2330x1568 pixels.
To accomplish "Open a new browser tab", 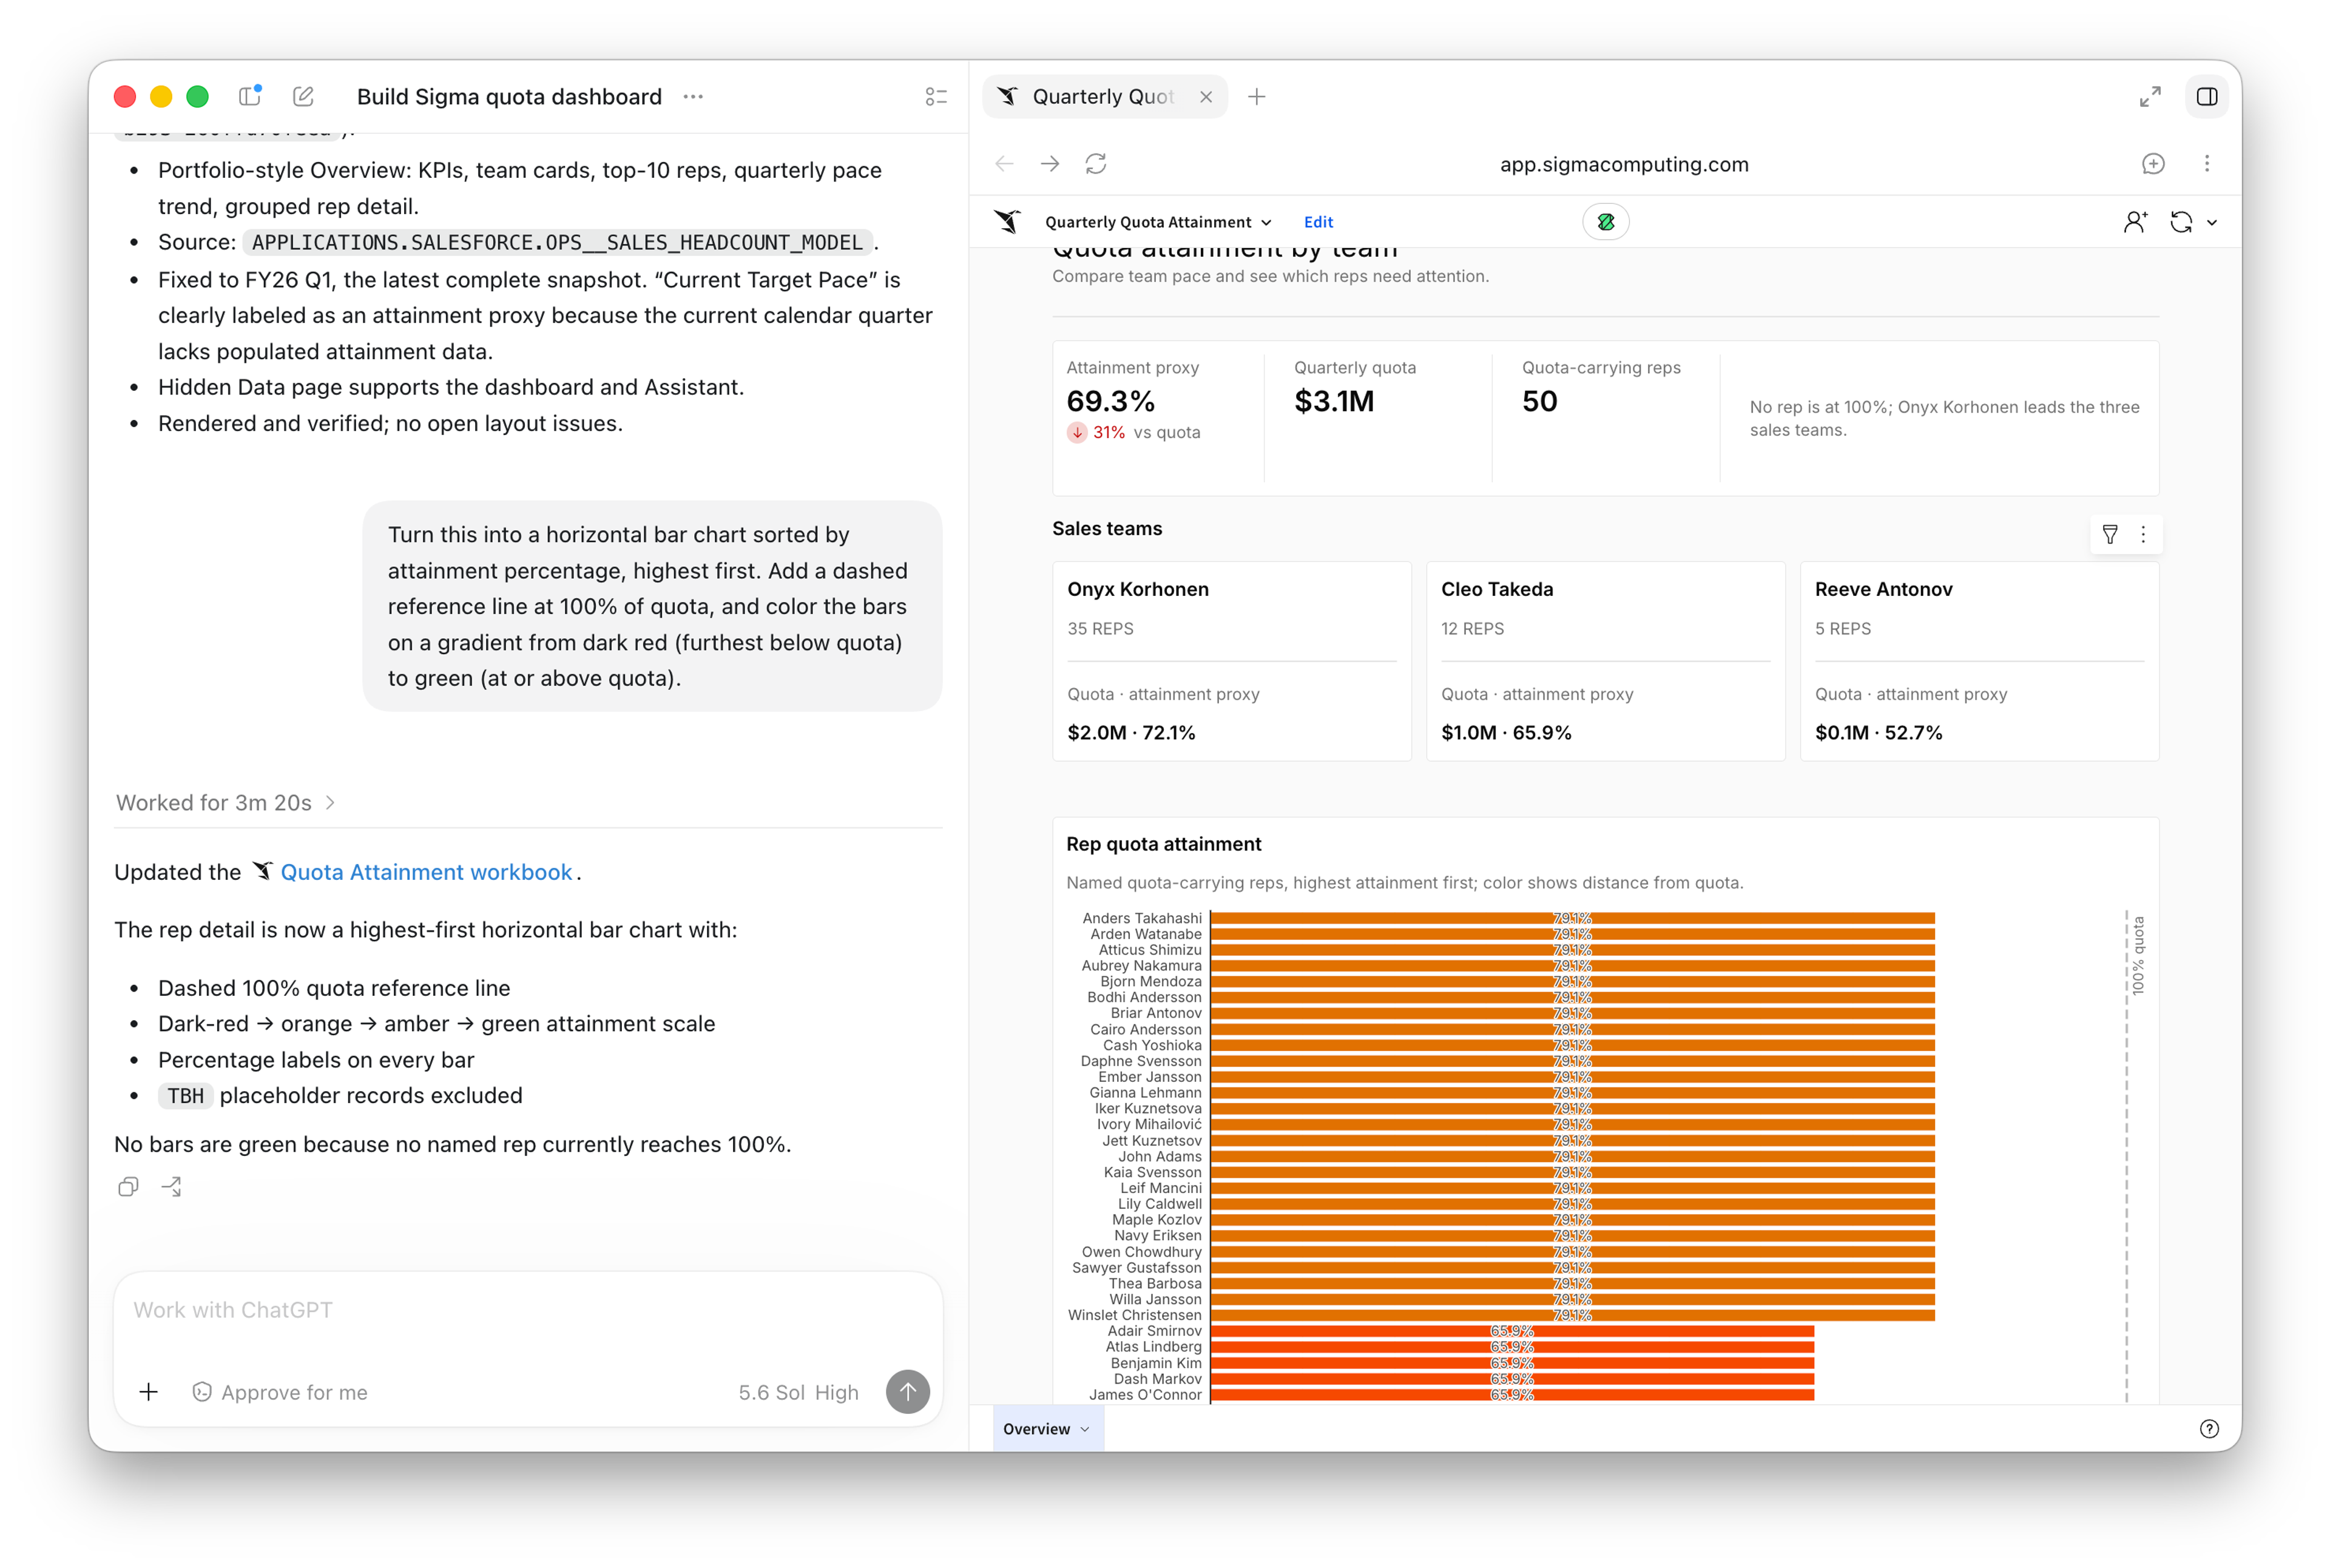I will coord(1257,96).
